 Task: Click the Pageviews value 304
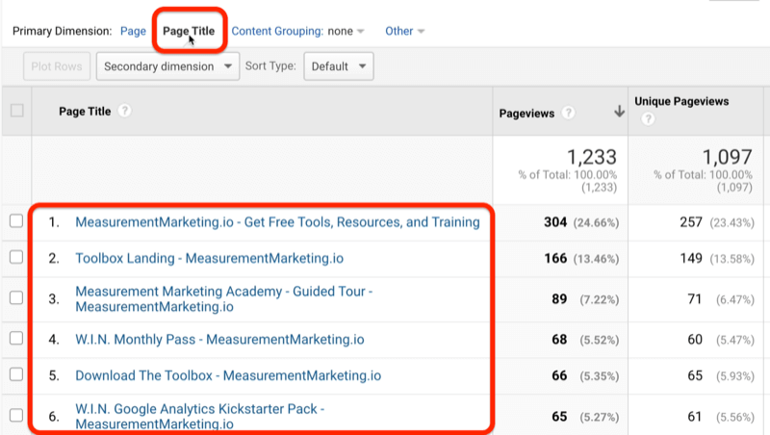pos(555,222)
